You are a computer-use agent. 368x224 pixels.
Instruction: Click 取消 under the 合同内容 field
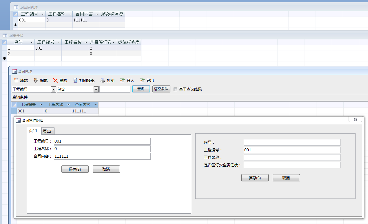coord(106,169)
